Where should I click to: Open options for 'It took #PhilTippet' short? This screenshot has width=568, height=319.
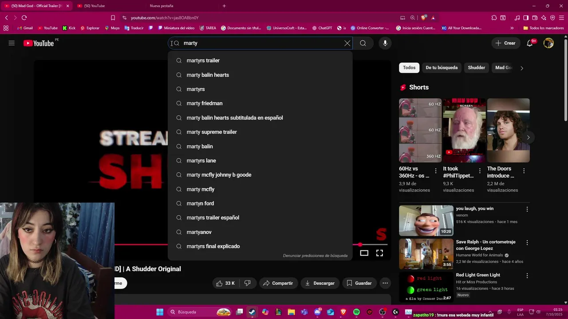click(480, 171)
